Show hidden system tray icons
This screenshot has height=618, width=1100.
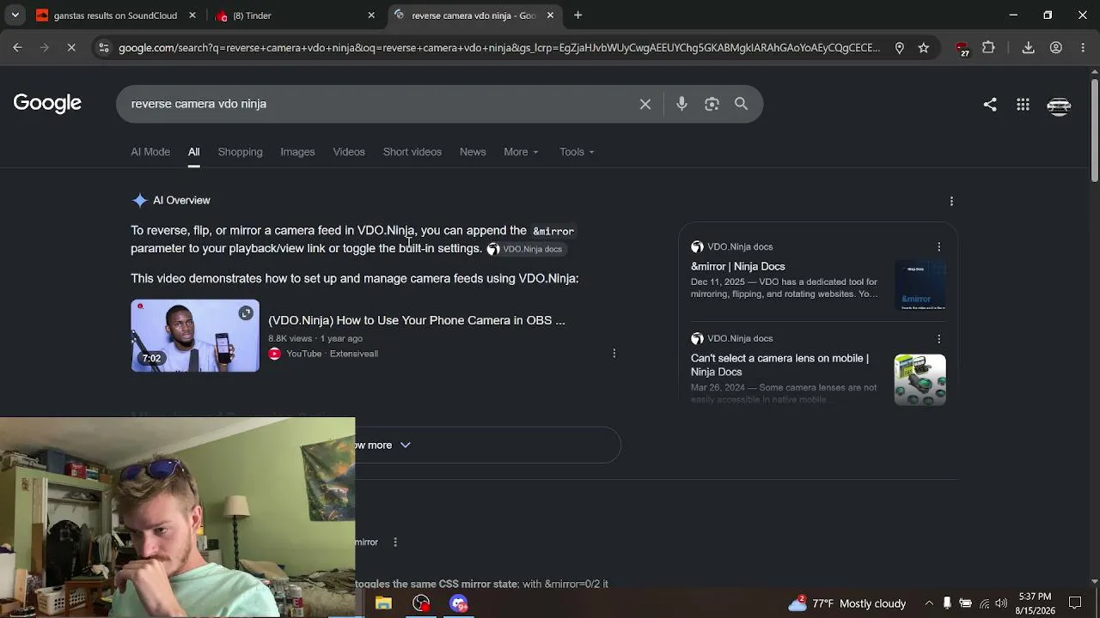coord(929,603)
